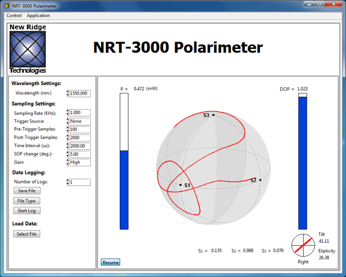Click the Post-Trigger Samples field
Screen dimensions: 346x277
(80, 138)
